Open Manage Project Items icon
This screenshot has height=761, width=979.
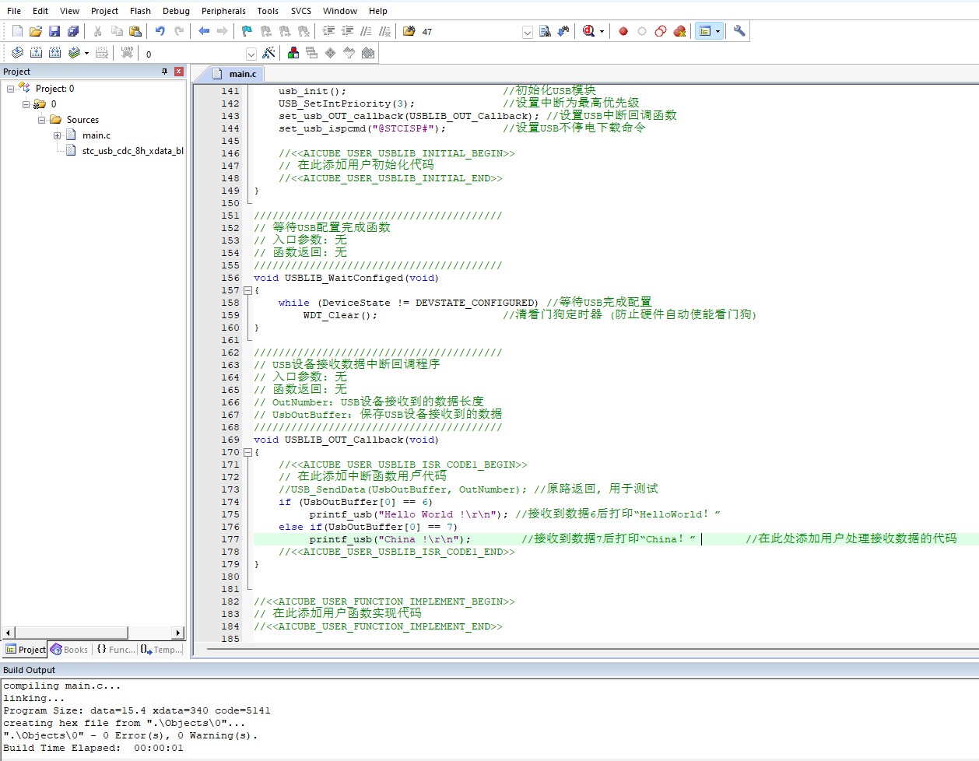pyautogui.click(x=293, y=53)
